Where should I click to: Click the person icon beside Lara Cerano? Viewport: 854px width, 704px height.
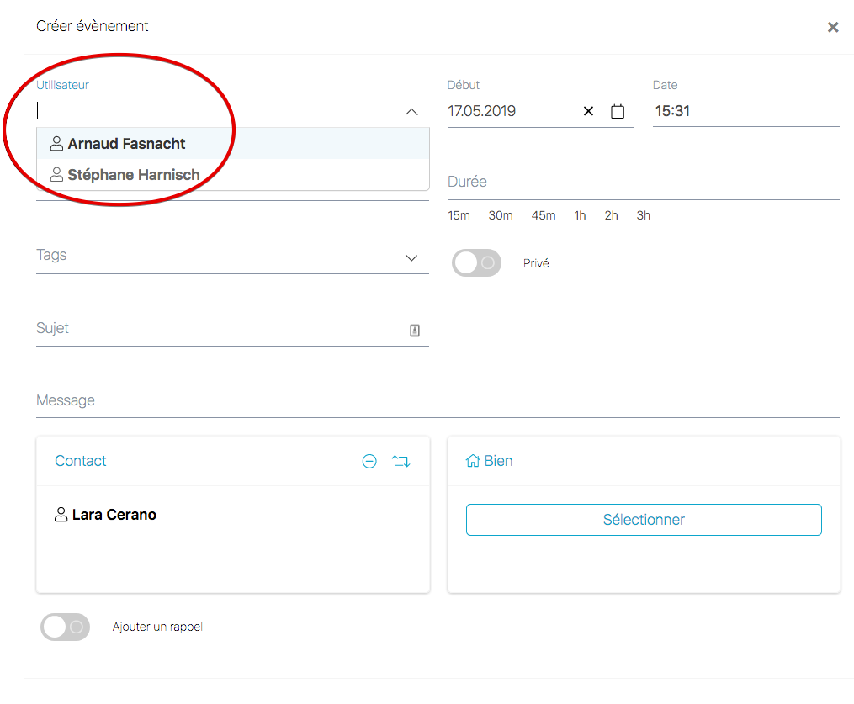tap(61, 515)
